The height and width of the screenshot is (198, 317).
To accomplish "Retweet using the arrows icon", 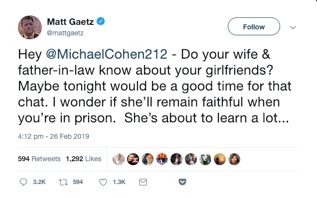I will (63, 182).
